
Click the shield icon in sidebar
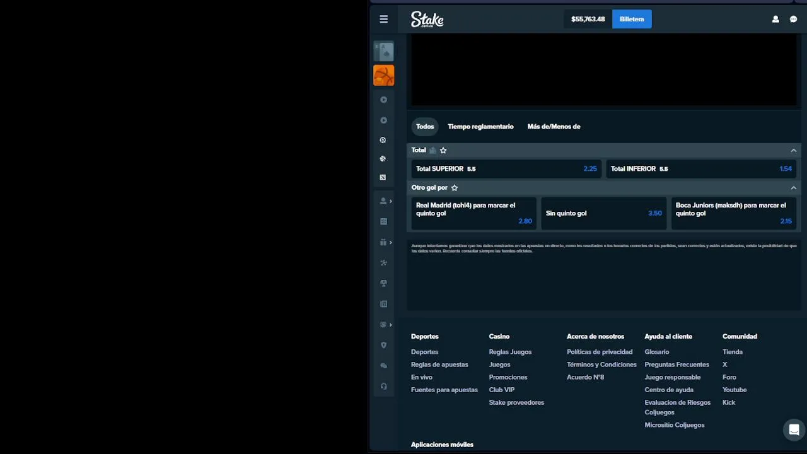tap(383, 345)
